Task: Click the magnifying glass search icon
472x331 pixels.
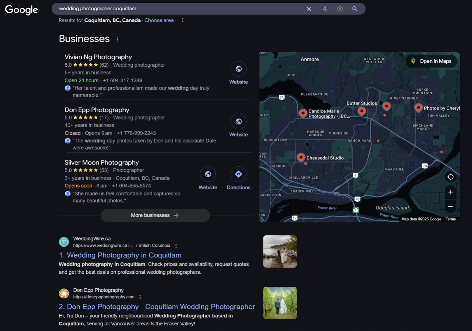Action: [355, 9]
